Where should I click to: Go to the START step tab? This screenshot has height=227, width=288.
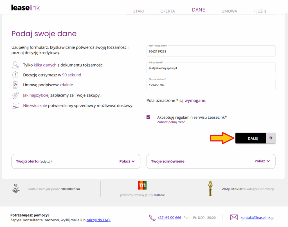[x=139, y=11]
